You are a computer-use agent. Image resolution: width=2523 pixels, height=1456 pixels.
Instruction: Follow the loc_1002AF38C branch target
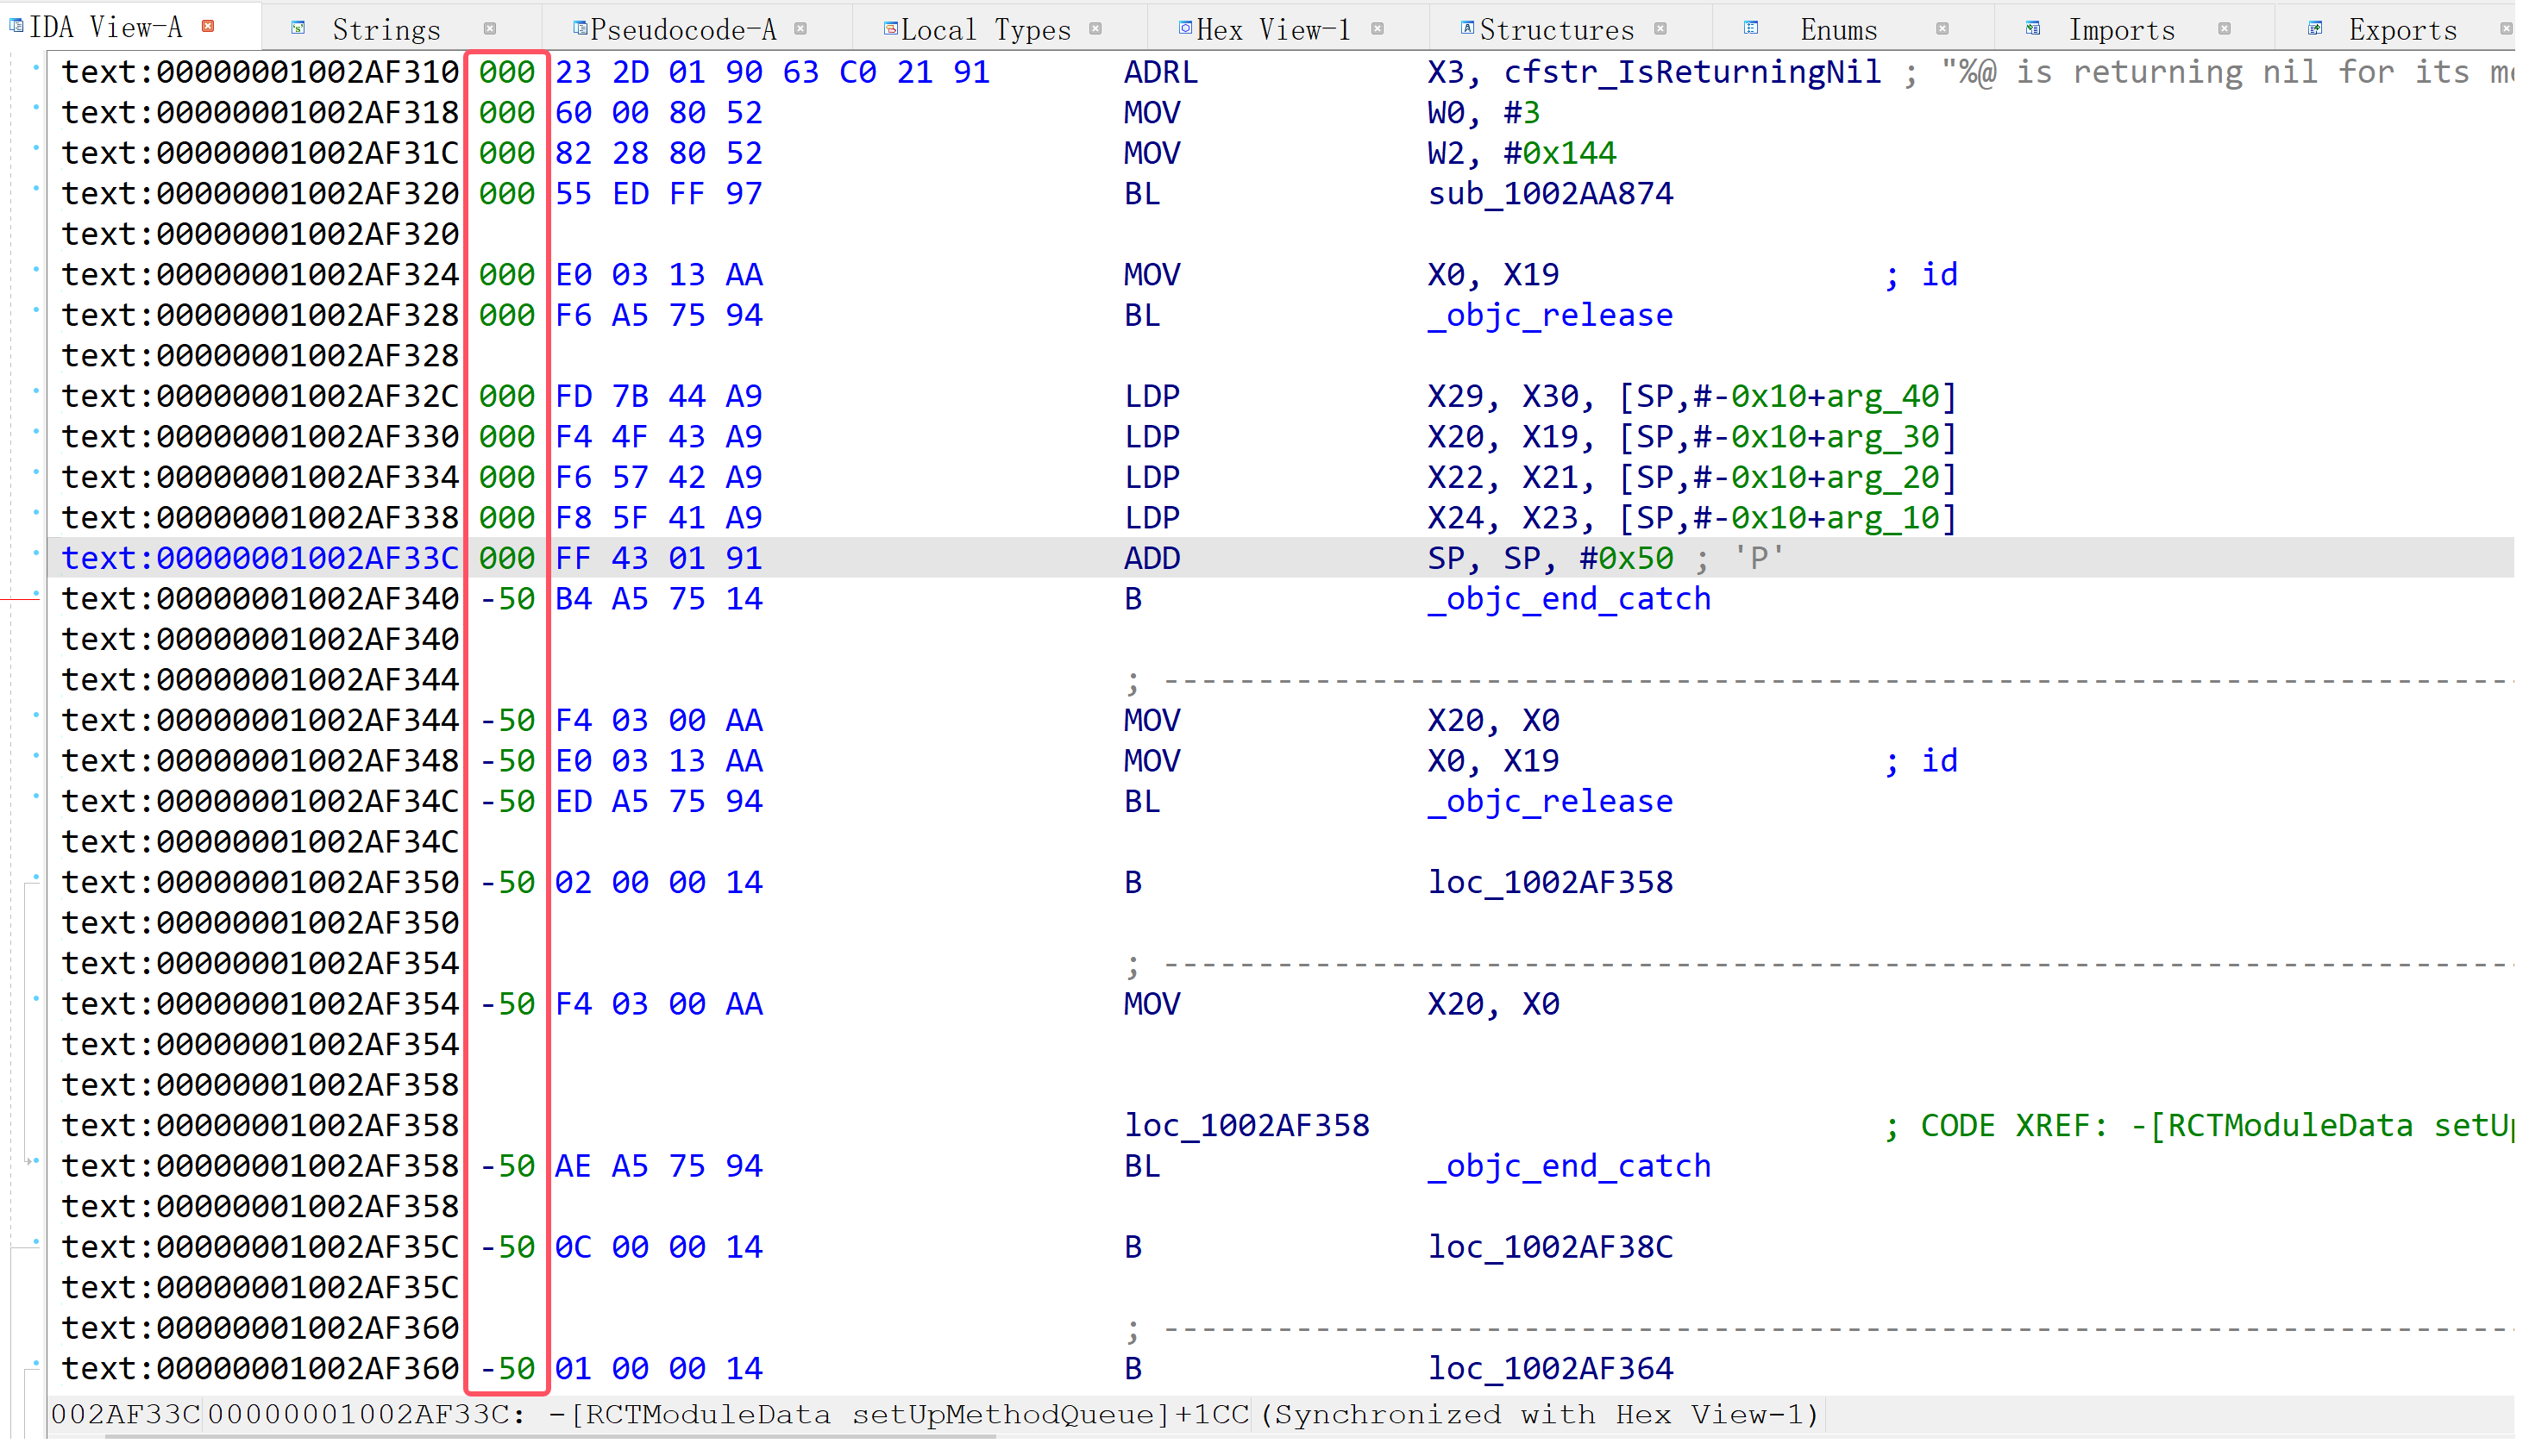coord(1550,1248)
